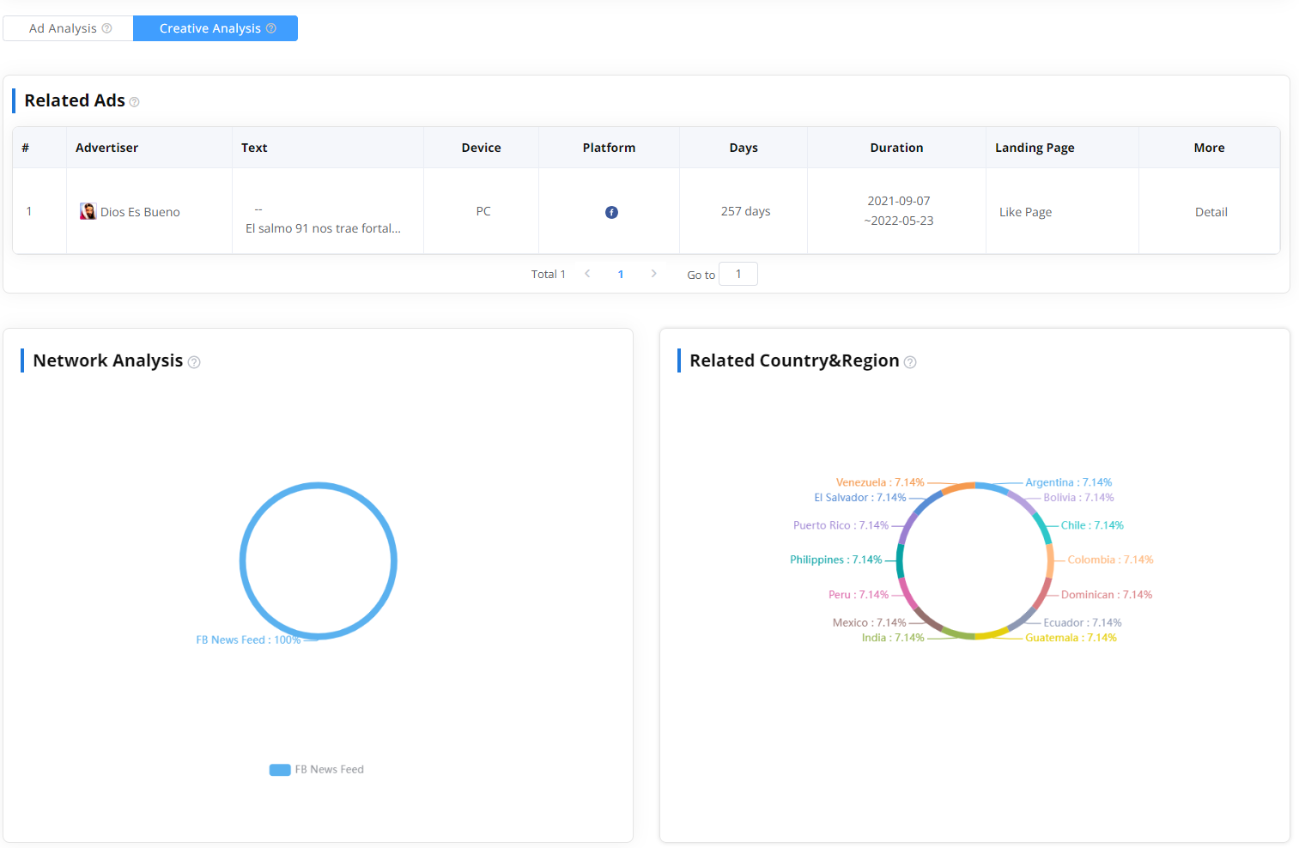Viewport: 1299px width, 848px height.
Task: Toggle the FB News Feed legend item
Action: (x=316, y=769)
